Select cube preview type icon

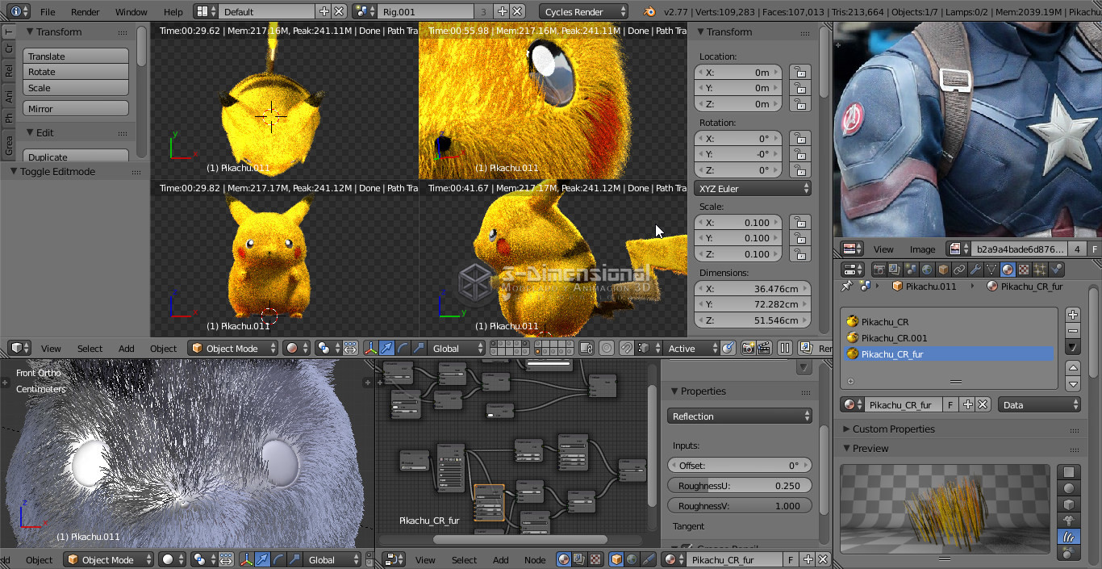(1069, 504)
